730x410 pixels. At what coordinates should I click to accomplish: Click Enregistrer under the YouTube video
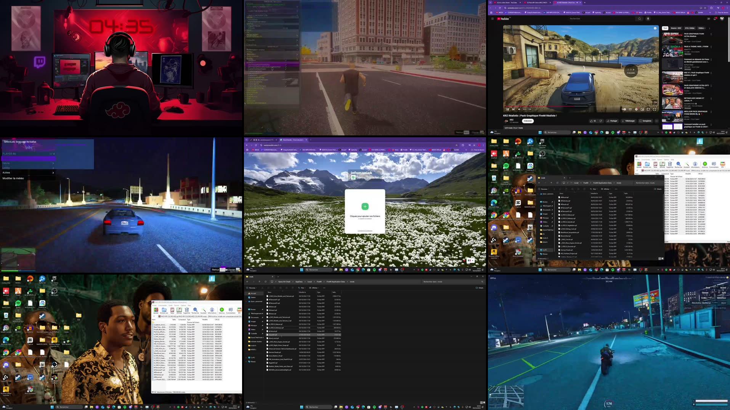pyautogui.click(x=645, y=121)
